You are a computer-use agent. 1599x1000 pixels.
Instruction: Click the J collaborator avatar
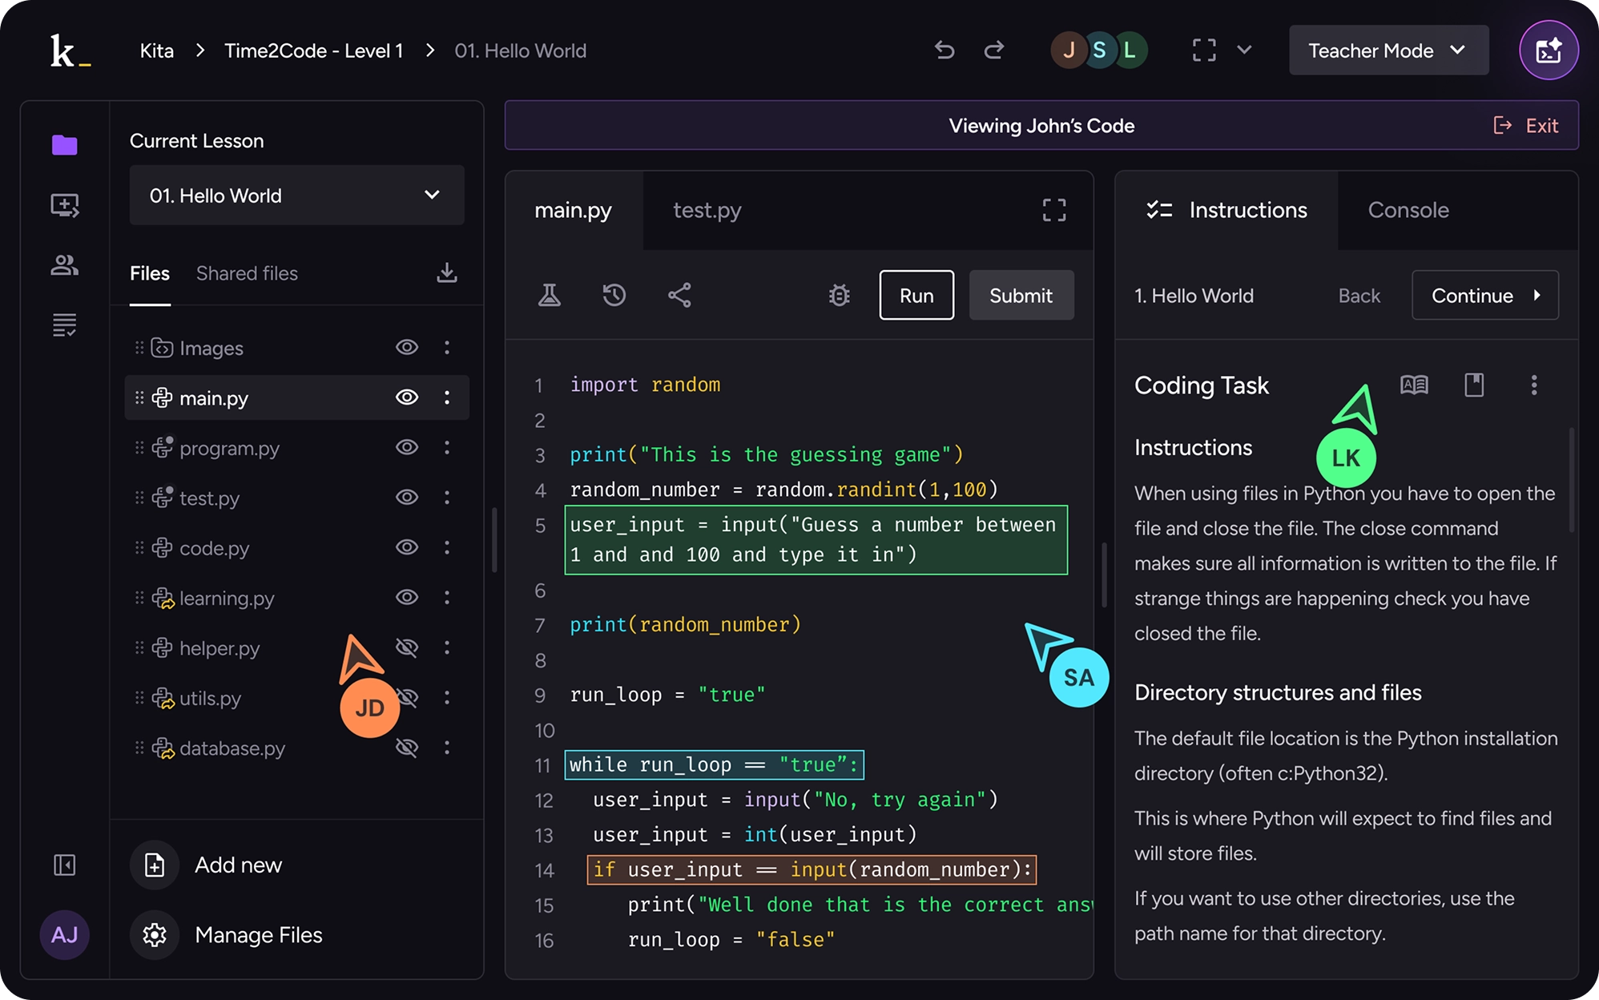(x=1069, y=50)
